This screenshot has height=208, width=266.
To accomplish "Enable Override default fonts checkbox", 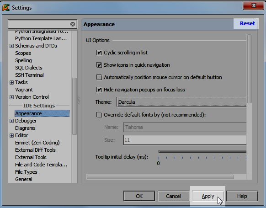I will [99, 115].
